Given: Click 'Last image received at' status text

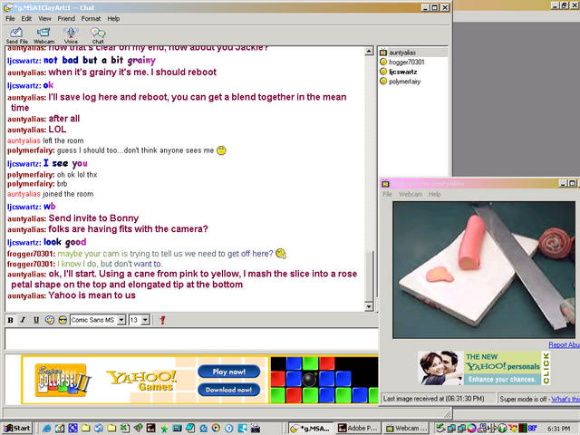Looking at the screenshot, I should (433, 399).
